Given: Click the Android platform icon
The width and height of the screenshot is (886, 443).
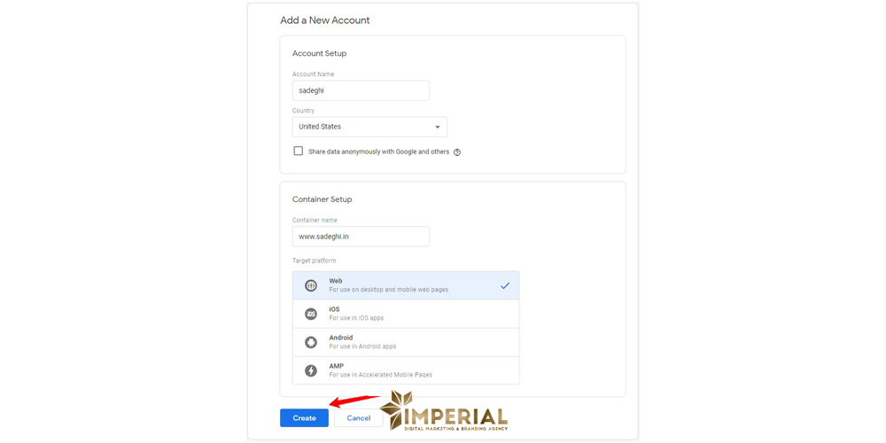Looking at the screenshot, I should pyautogui.click(x=311, y=342).
